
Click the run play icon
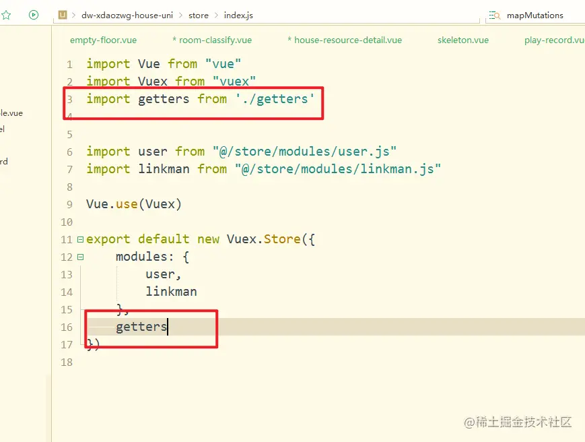click(x=34, y=15)
